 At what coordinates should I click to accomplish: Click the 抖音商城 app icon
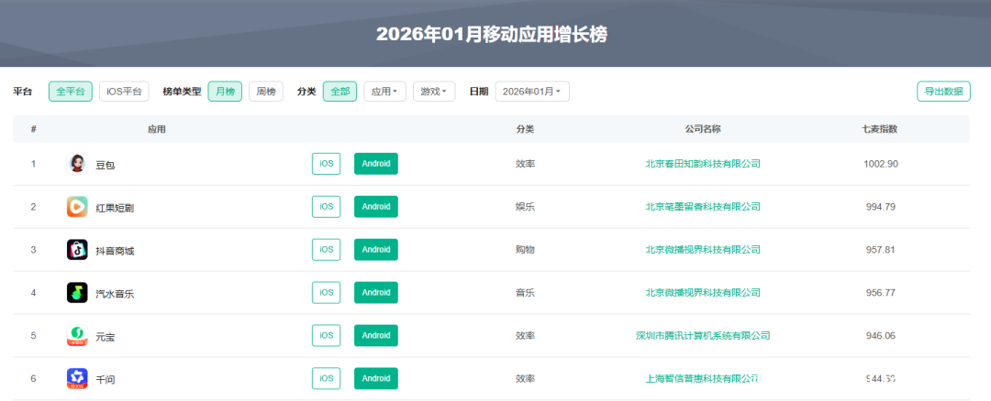pyautogui.click(x=77, y=250)
